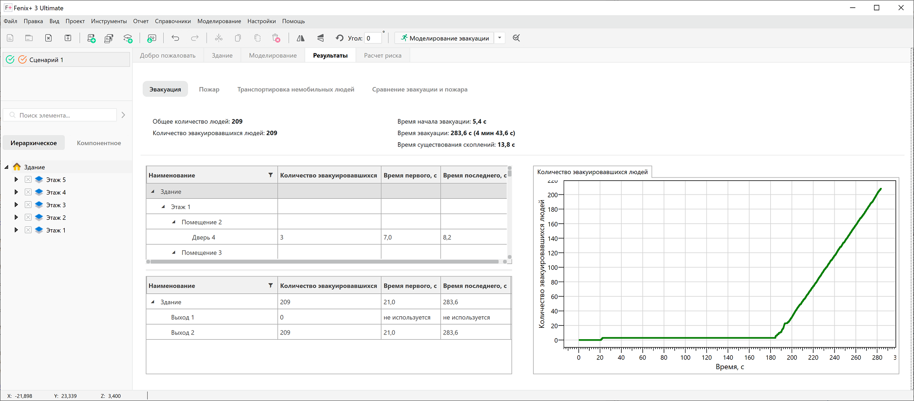Toggle the checkbox for Этаж 4
Viewport: 914px width, 401px height.
point(28,192)
